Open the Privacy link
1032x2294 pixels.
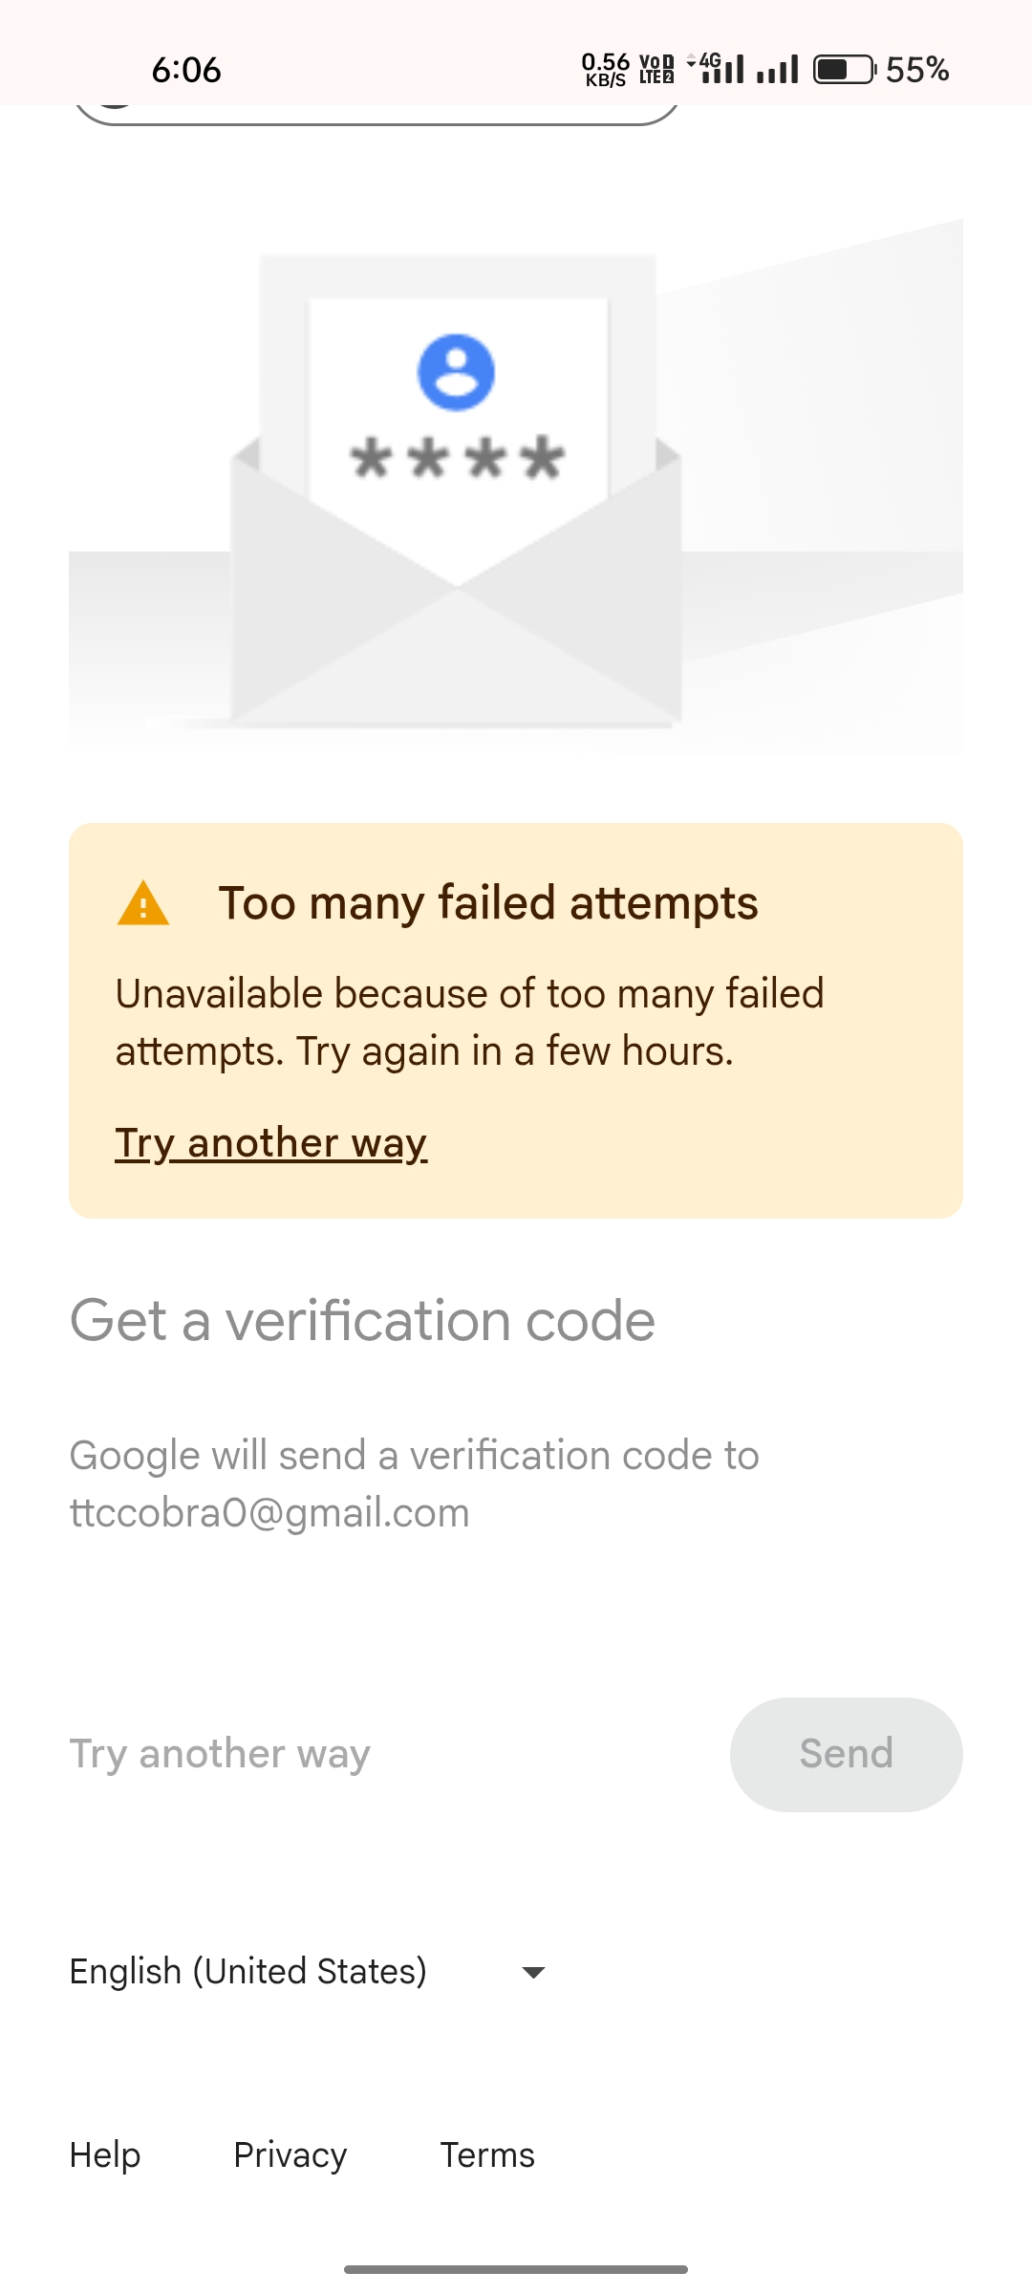point(290,2155)
